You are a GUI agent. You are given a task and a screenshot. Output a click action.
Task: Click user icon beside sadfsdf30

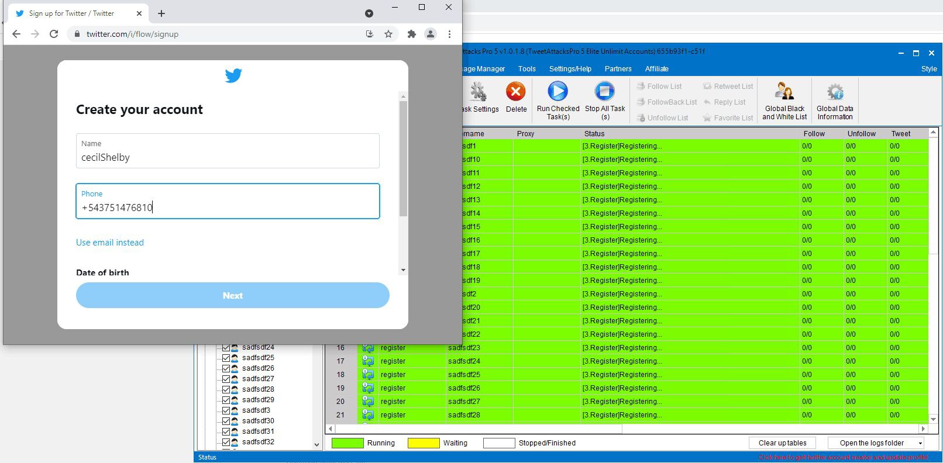tap(235, 421)
